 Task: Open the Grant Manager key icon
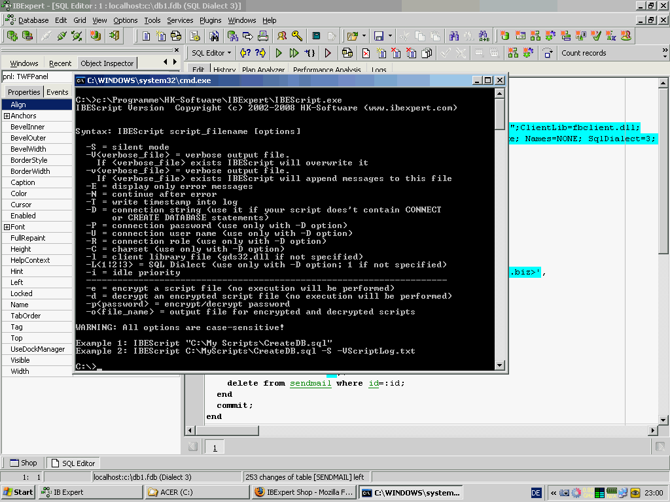pyautogui.click(x=297, y=37)
